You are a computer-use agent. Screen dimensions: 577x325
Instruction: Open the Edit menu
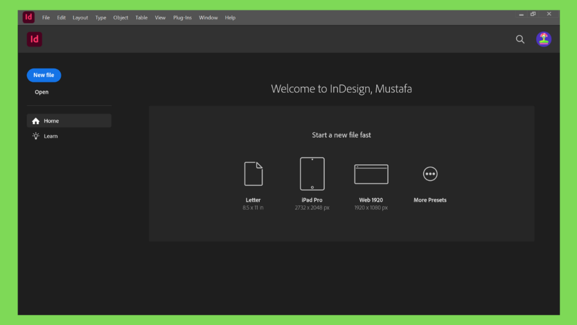[61, 17]
